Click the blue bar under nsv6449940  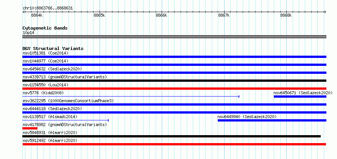coord(272,120)
